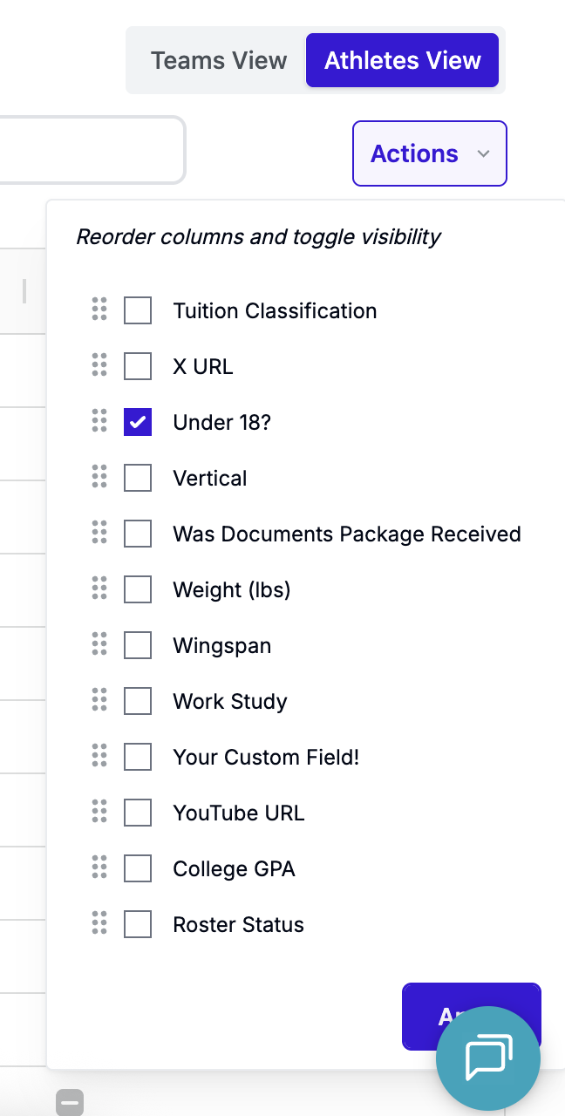565x1116 pixels.
Task: Click the minus icon at bottom left
Action: 70,1102
